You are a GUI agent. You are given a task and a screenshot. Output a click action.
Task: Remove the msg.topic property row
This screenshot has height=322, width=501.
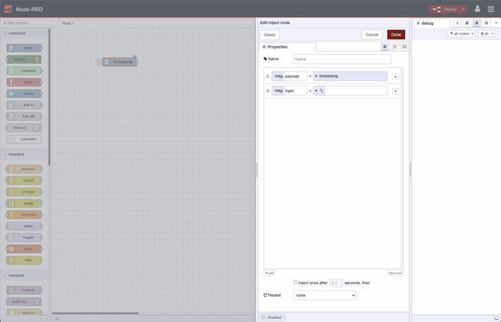click(395, 91)
